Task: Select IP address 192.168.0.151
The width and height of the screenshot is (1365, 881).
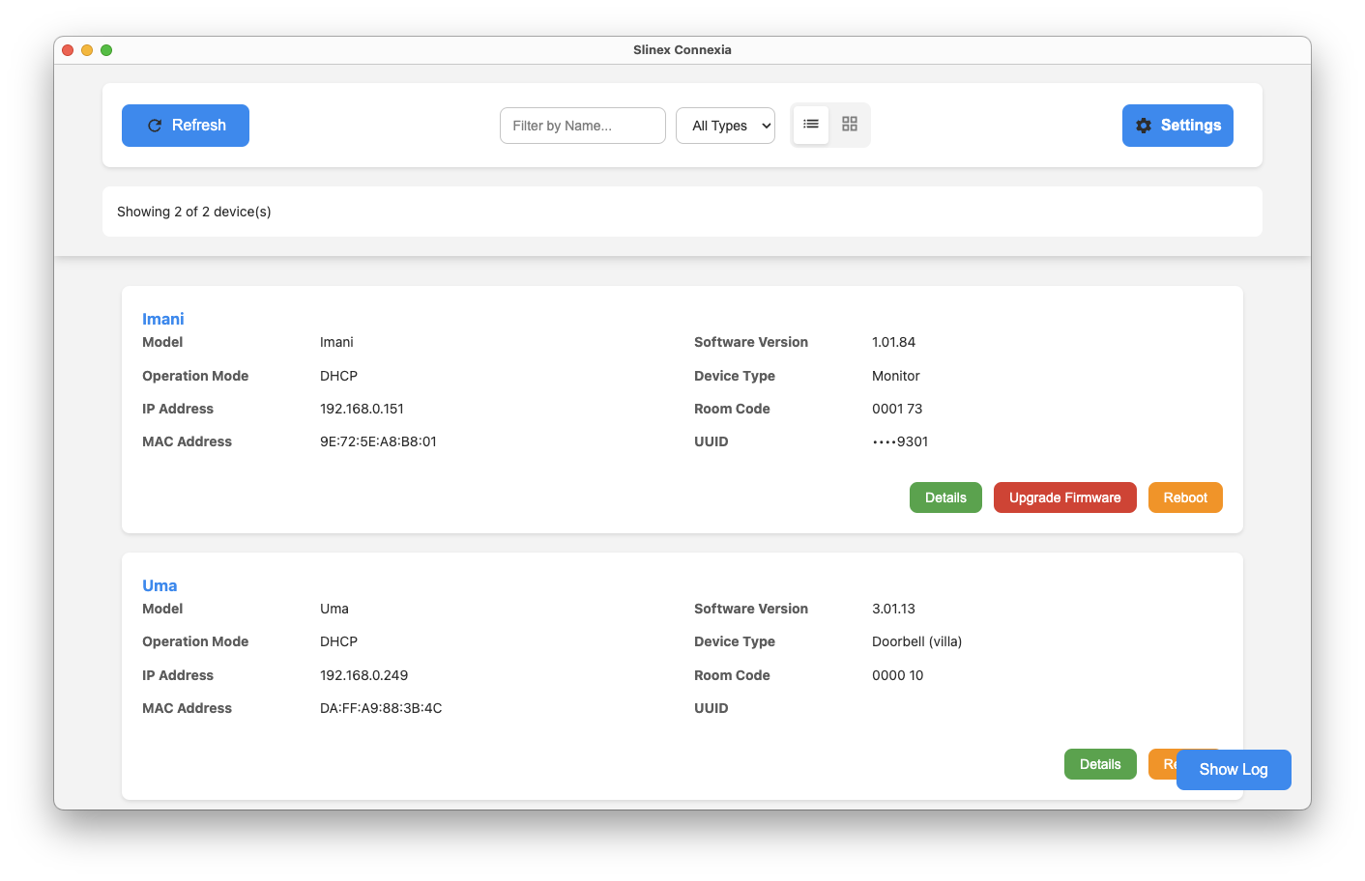Action: pyautogui.click(x=362, y=409)
